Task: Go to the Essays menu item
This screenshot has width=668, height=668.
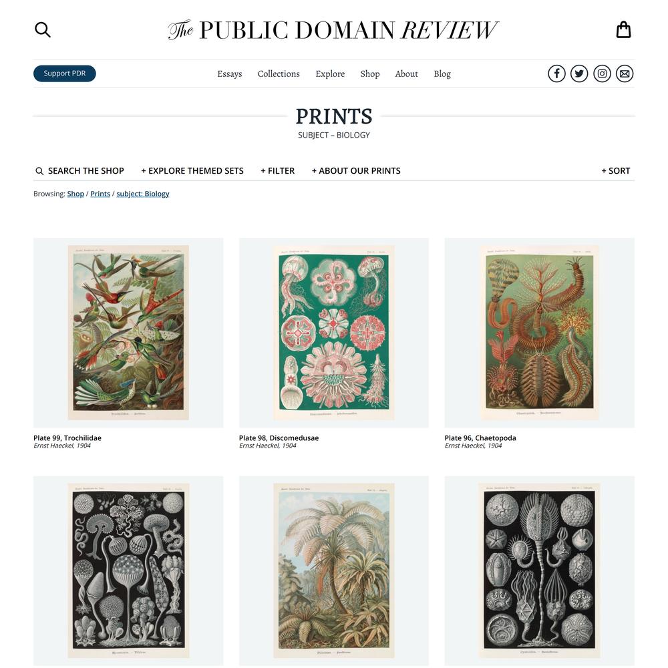Action: [x=230, y=73]
